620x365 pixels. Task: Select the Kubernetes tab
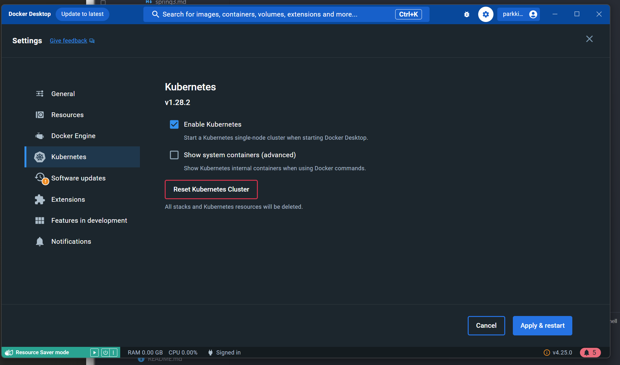(x=82, y=157)
